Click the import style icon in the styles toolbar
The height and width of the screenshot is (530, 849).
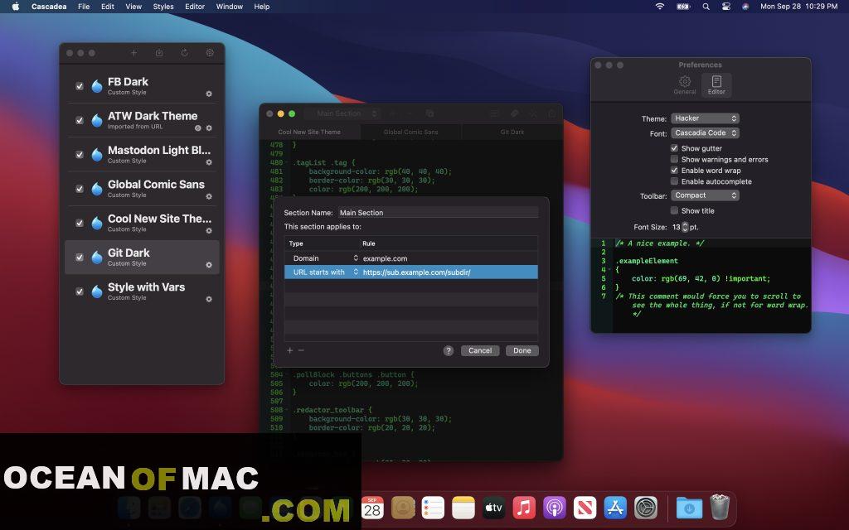159,53
